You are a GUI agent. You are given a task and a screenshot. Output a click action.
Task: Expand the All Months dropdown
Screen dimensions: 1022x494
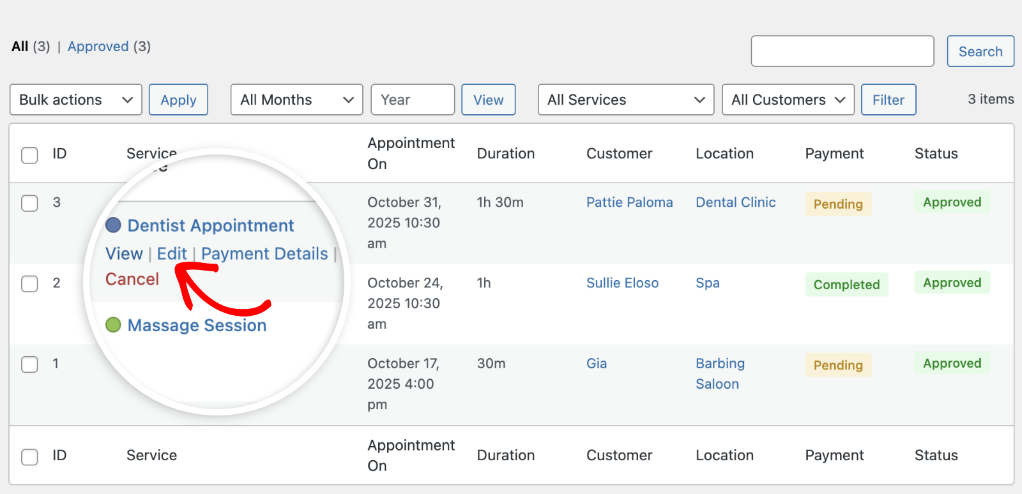(x=297, y=100)
